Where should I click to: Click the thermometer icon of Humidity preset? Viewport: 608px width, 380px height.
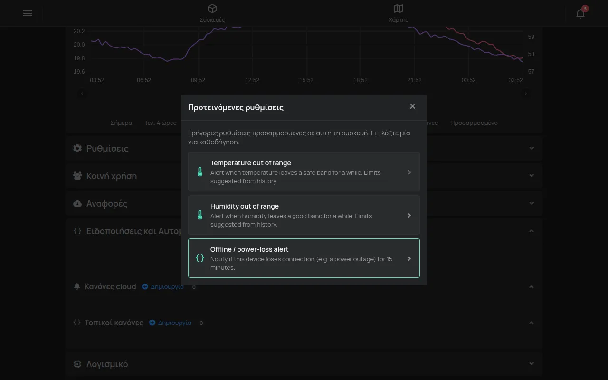[200, 215]
